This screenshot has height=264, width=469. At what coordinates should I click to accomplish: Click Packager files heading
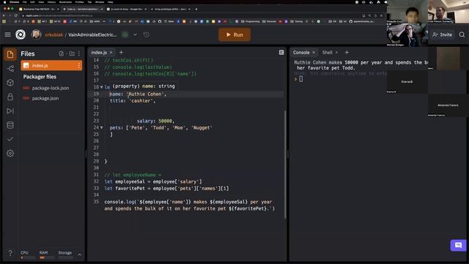click(x=40, y=77)
